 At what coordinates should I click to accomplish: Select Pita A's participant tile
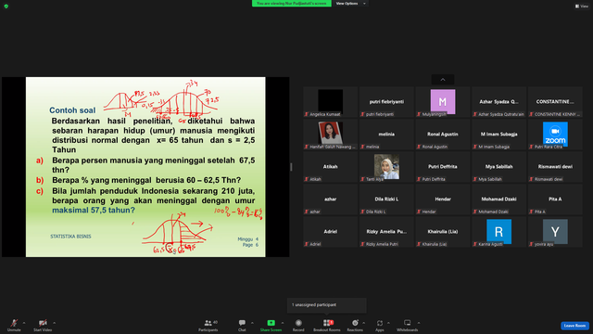point(555,199)
